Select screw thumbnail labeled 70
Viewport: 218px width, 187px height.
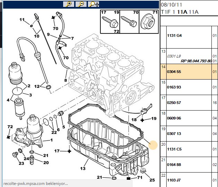(x=129, y=22)
